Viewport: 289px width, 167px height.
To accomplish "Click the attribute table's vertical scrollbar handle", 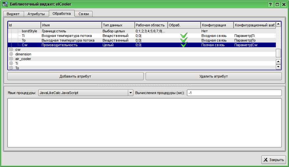I will (x=278, y=53).
